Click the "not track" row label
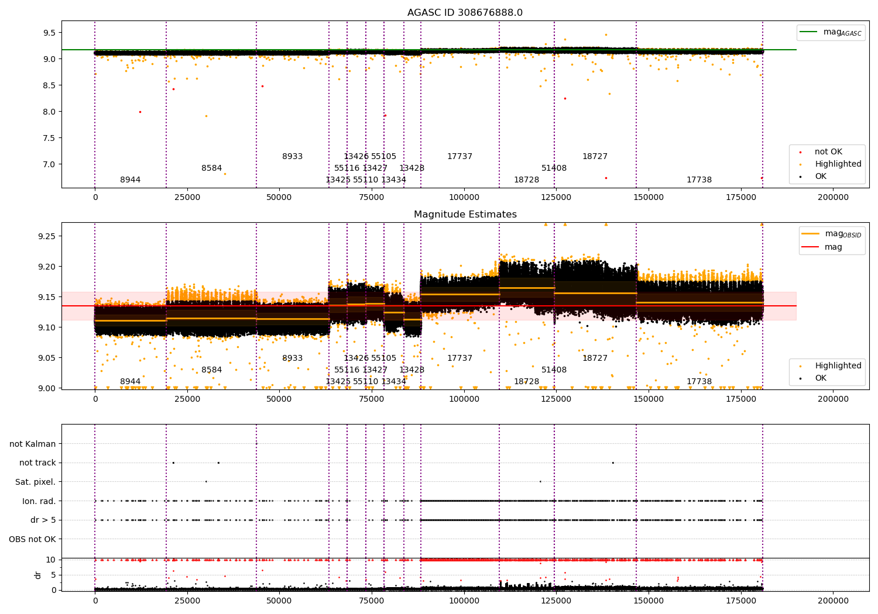Viewport: 878px width, 614px height. (x=37, y=463)
